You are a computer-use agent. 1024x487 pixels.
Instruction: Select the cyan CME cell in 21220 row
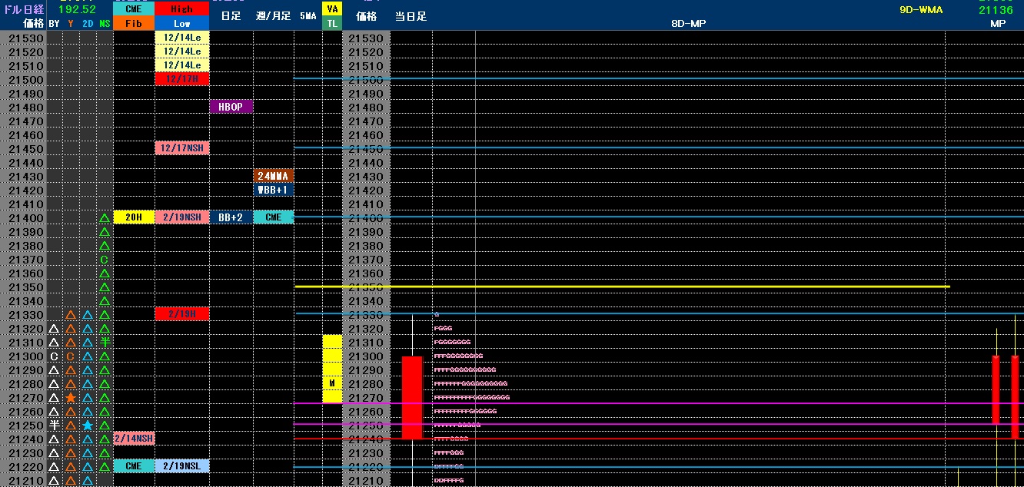(134, 466)
